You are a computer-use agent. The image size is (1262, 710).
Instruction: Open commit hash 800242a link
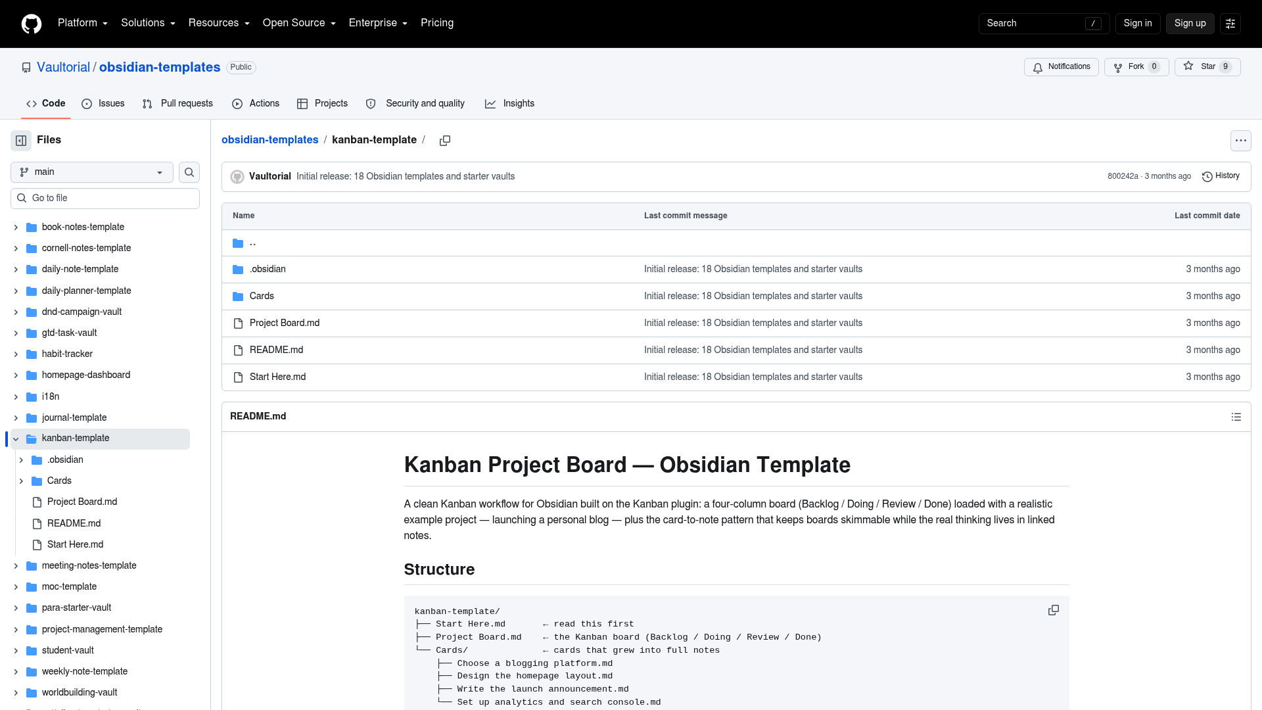tap(1123, 176)
